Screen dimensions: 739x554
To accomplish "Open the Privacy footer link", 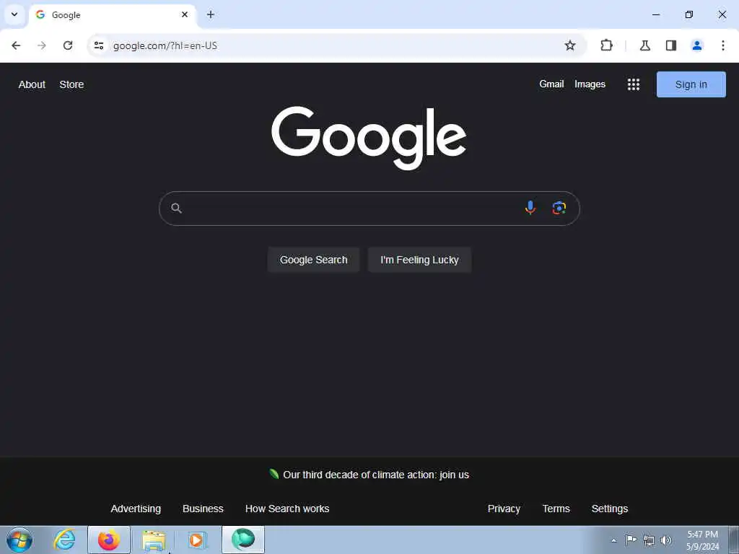I will [504, 509].
